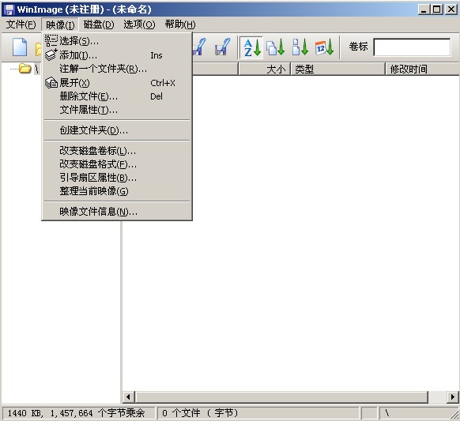Click the resize grip in status bar corner
The image size is (460, 421).
[454, 414]
